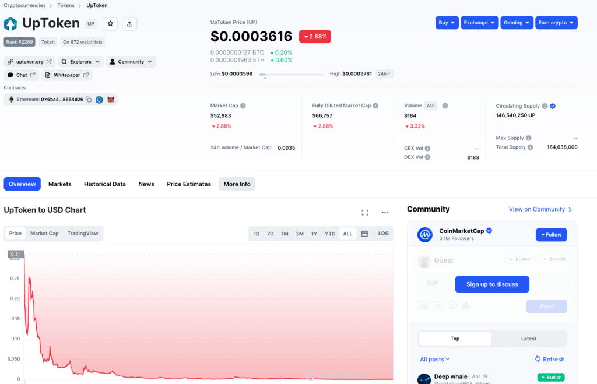Refresh the community posts

coord(550,360)
